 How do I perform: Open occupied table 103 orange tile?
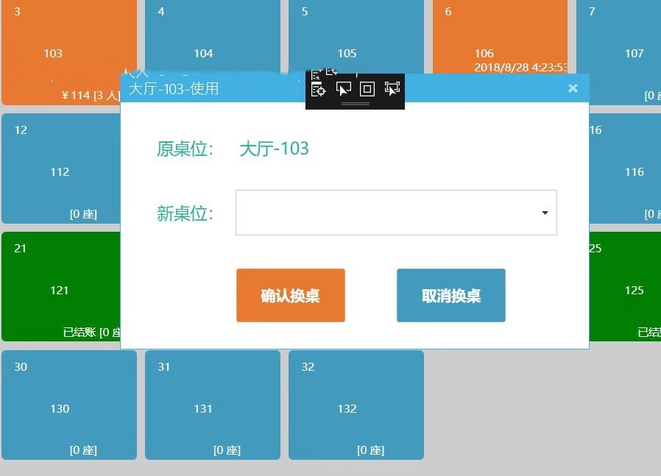(x=61, y=51)
